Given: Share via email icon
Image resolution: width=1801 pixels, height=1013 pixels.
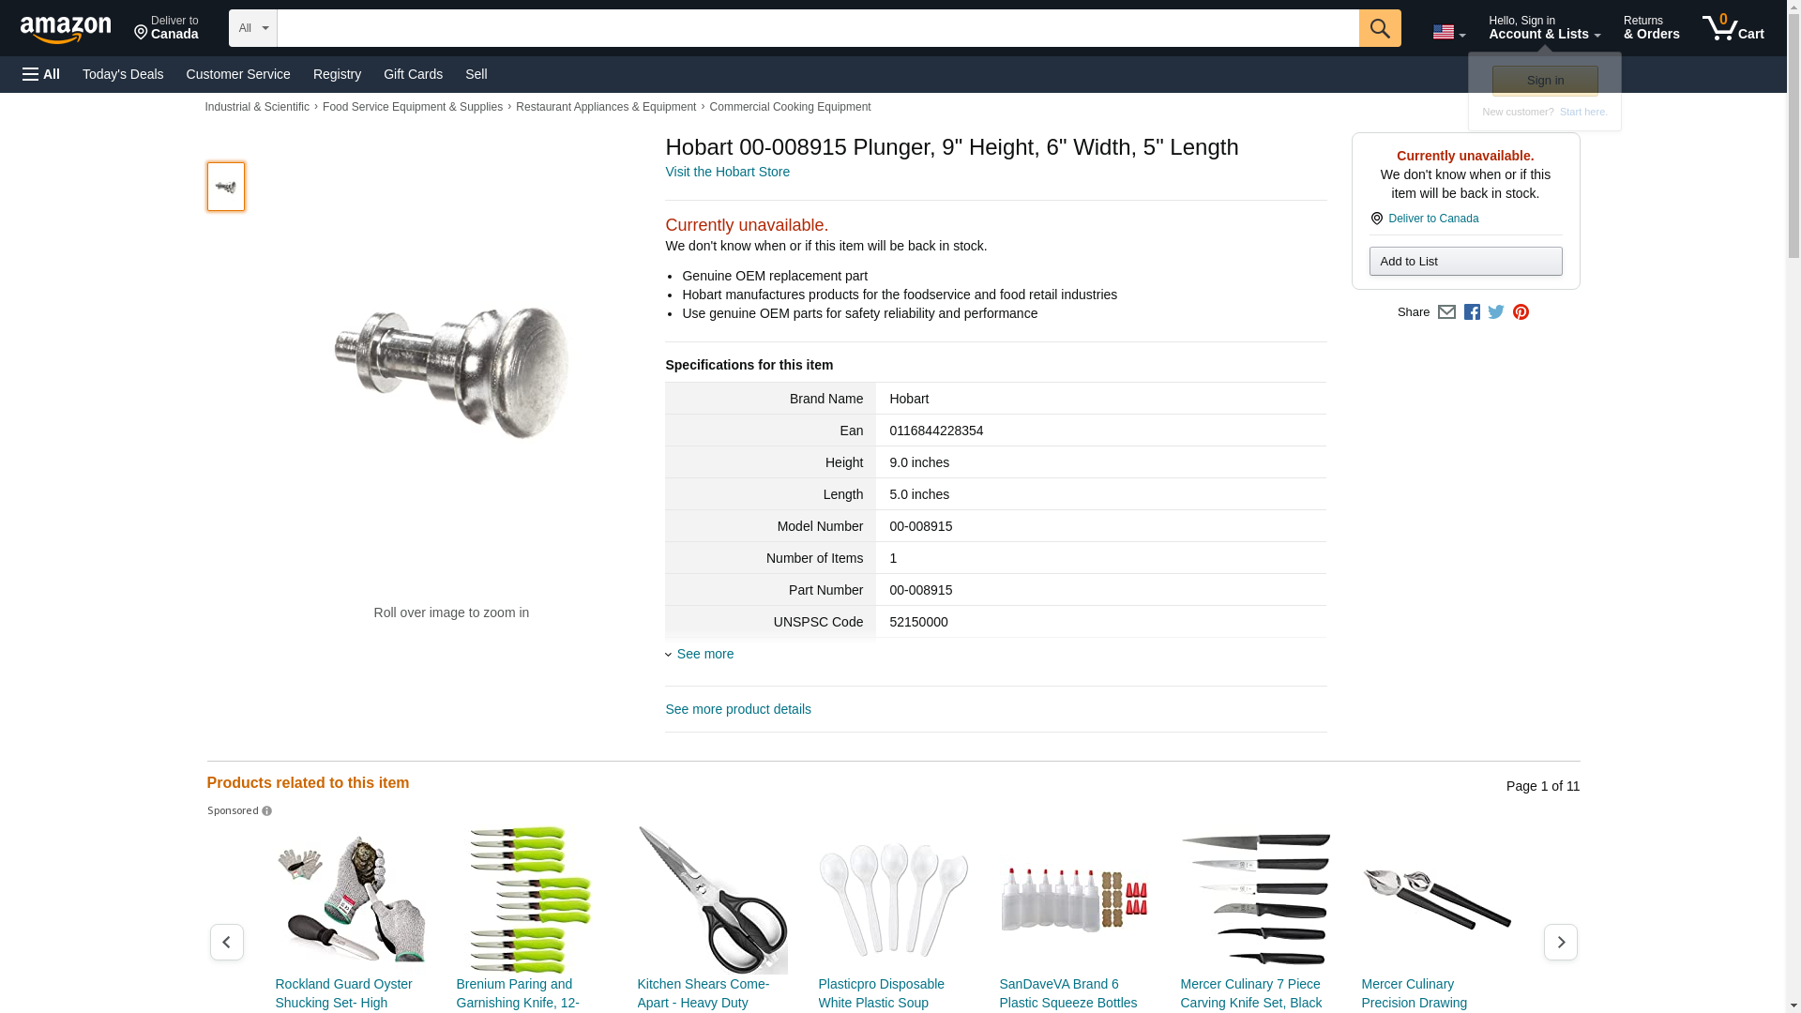Looking at the screenshot, I should (1446, 312).
